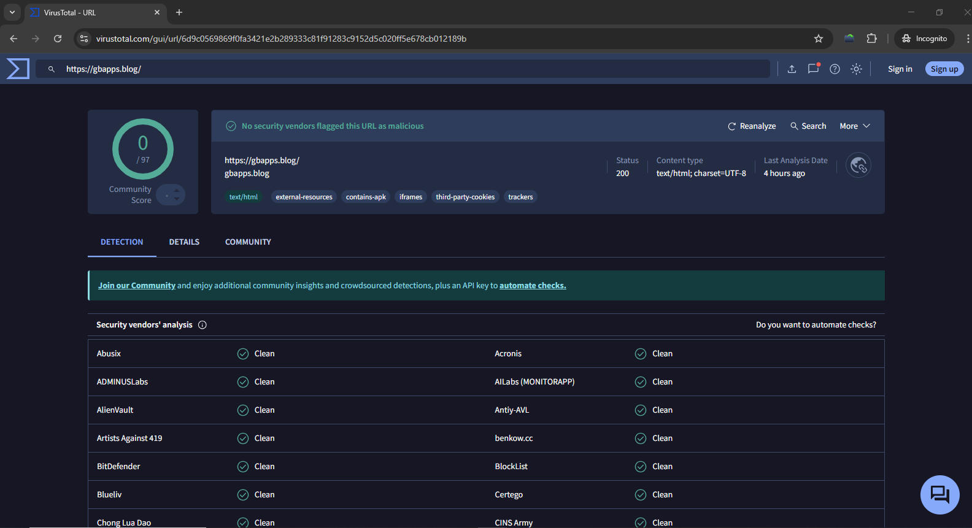Image resolution: width=972 pixels, height=528 pixels.
Task: Click the Reanalyze button
Action: point(752,126)
